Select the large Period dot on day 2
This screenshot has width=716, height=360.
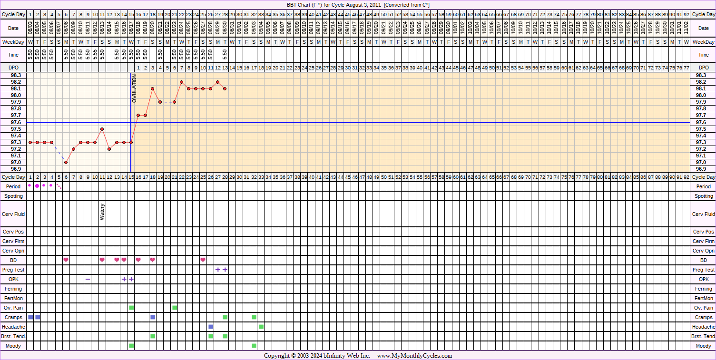coord(37,186)
